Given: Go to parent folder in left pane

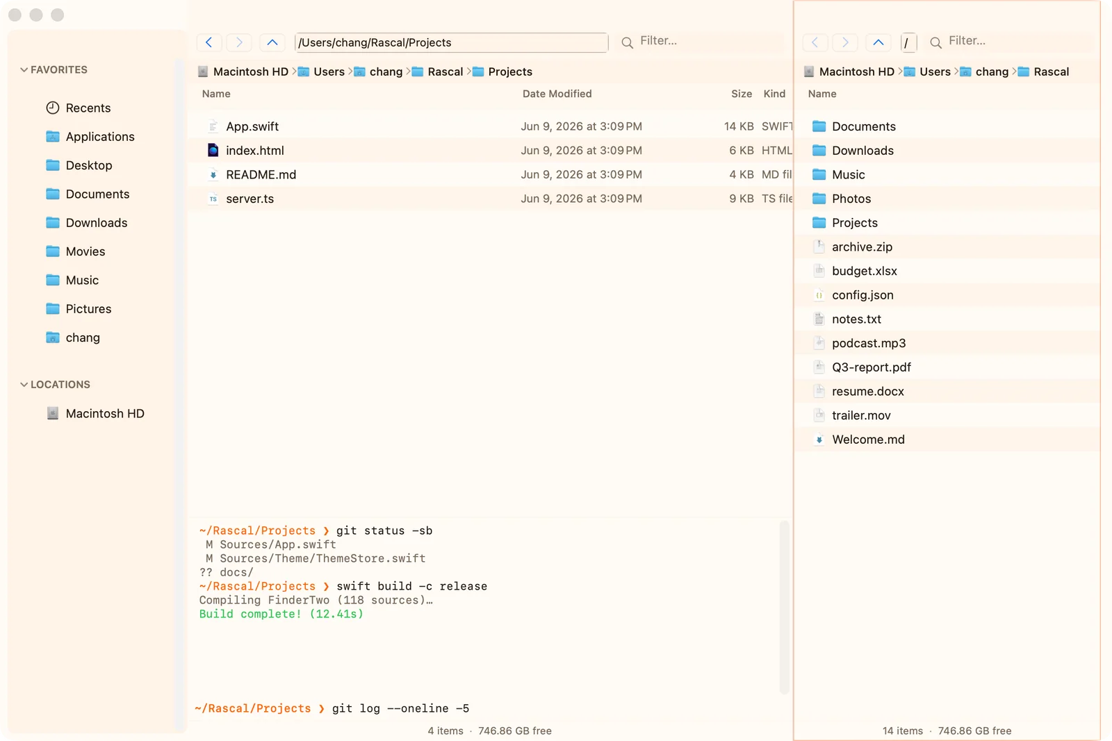Looking at the screenshot, I should tap(272, 42).
